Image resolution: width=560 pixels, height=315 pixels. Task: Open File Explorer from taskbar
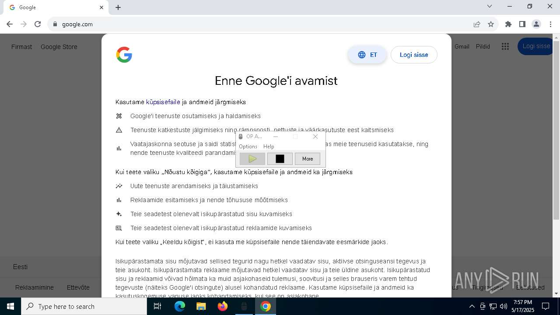click(x=201, y=306)
